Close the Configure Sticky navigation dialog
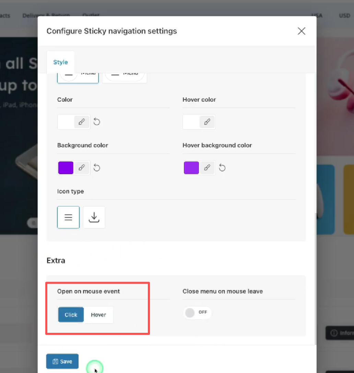Viewport: 354px width, 373px height. [302, 31]
